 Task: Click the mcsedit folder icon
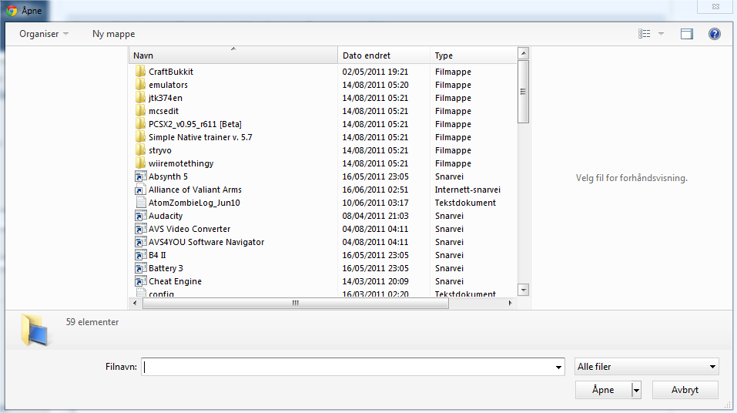140,111
